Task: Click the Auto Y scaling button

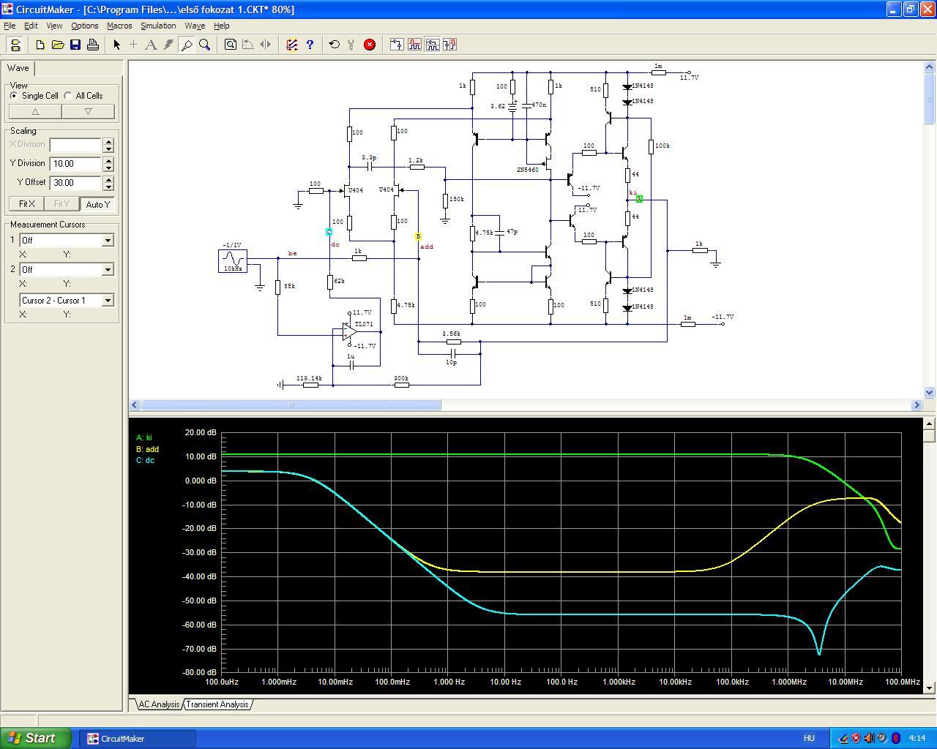Action: coord(97,204)
